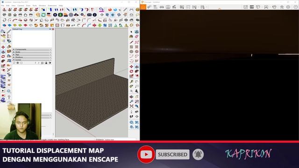
Task: Open the Edit menu in SketchUp
Action: pos(7,6)
